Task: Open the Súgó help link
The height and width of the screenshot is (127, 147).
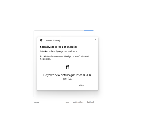Action: coord(67,102)
